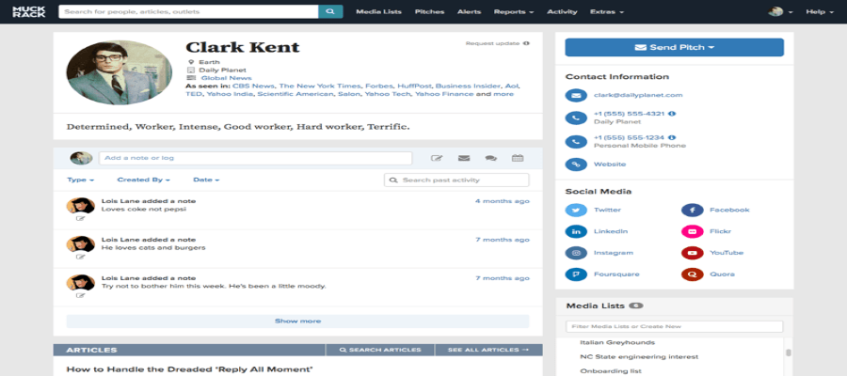Open Media Lists in the top navigation

tap(379, 12)
